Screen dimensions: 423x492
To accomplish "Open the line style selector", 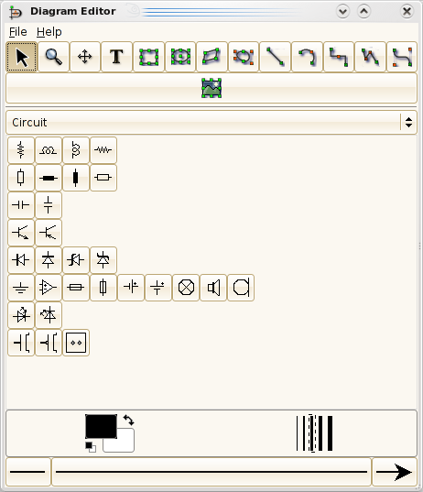I will [x=211, y=472].
